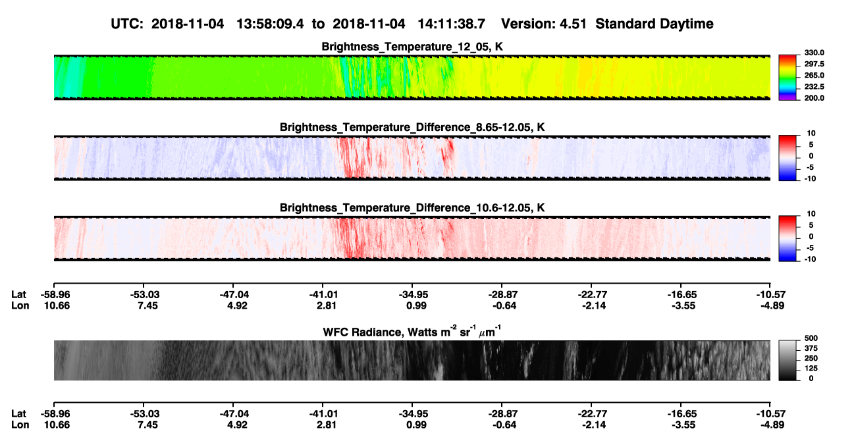Viewport: 856px width, 439px height.
Task: Click longitude 7.45 beneath the WFC Radiance panel
Action: 147,424
